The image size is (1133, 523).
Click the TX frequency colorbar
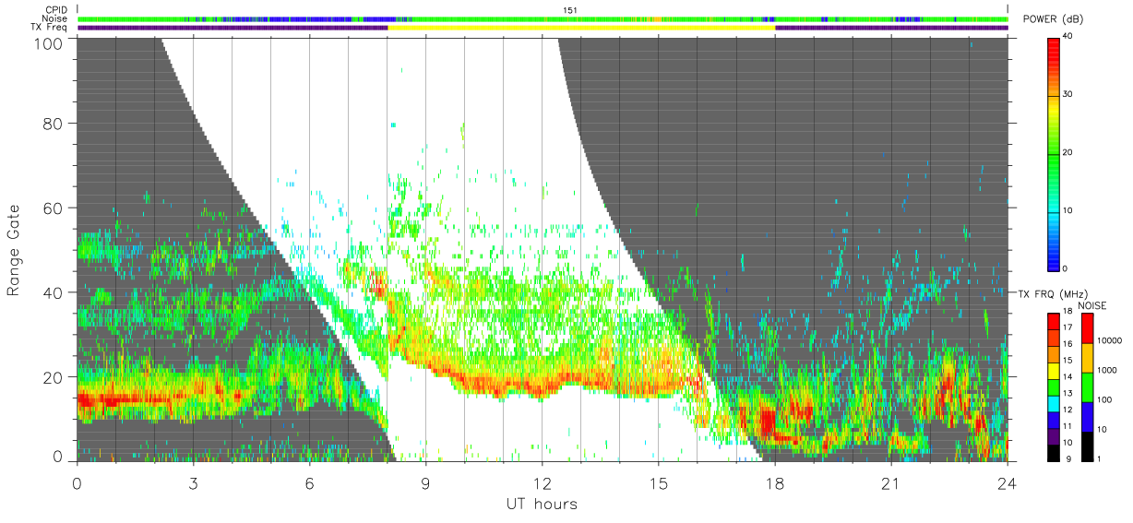1053,387
